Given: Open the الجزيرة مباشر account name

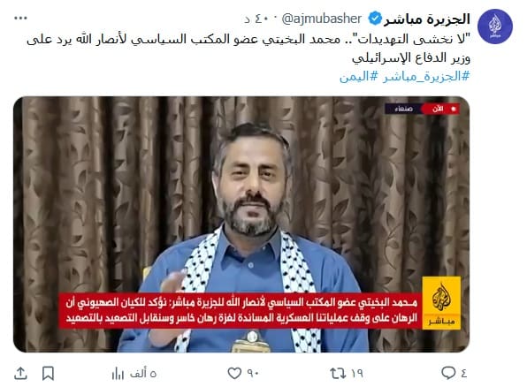Looking at the screenshot, I should pyautogui.click(x=427, y=19).
